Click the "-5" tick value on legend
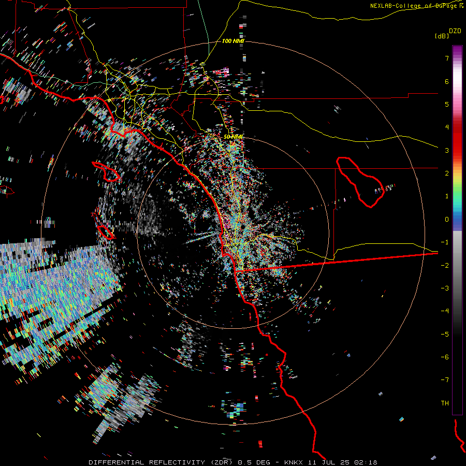Screen dimensions: 466x466 [445, 334]
